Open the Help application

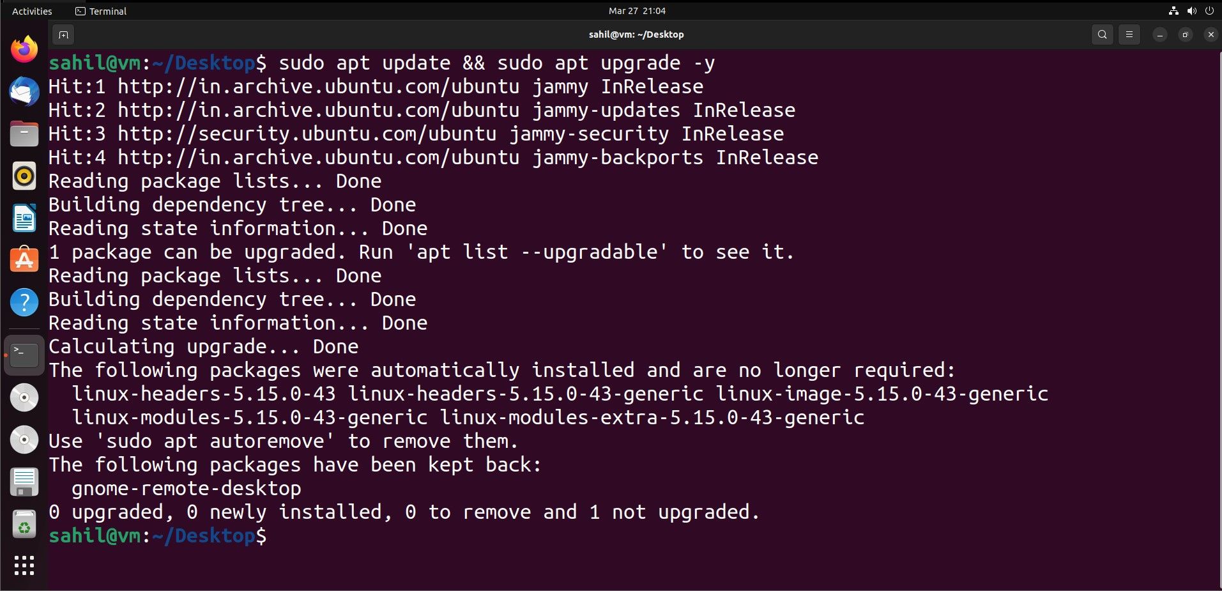tap(24, 302)
